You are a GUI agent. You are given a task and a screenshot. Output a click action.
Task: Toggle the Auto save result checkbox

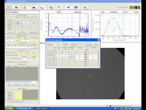click(x=7, y=58)
